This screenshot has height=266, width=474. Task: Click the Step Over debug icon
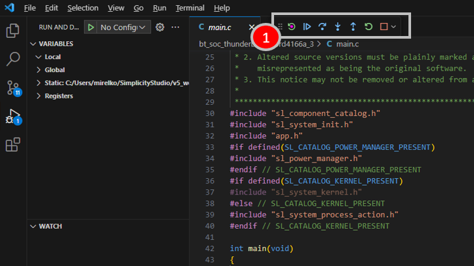tap(322, 27)
